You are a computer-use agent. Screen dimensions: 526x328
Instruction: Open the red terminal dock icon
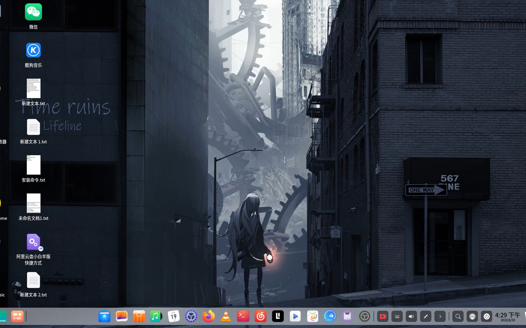click(x=243, y=316)
